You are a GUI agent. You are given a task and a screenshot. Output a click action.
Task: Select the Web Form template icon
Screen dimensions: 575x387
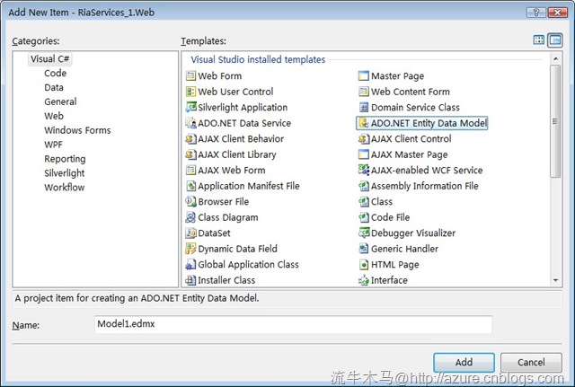[x=190, y=76]
